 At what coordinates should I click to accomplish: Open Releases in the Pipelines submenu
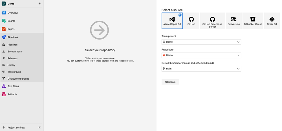click(12, 58)
